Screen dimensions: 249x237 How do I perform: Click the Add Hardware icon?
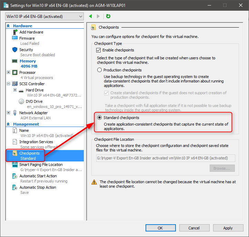[x=15, y=32]
